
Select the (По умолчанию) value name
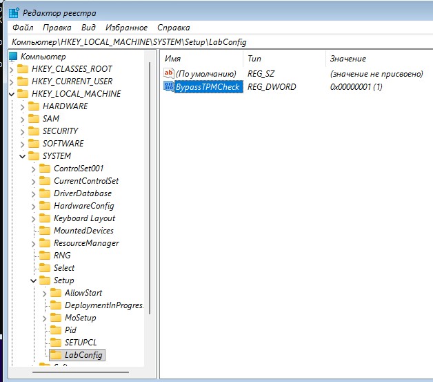point(206,74)
